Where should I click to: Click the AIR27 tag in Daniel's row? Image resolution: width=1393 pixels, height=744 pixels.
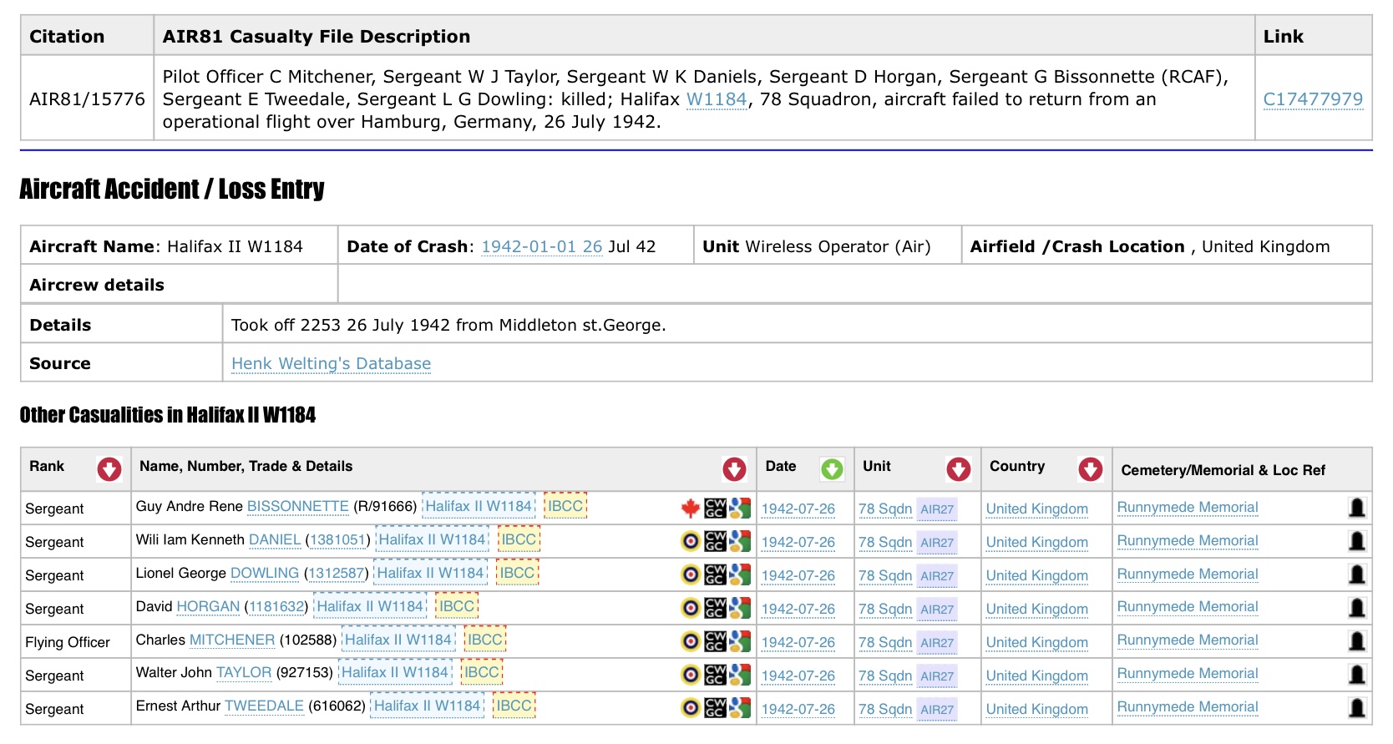pos(937,542)
